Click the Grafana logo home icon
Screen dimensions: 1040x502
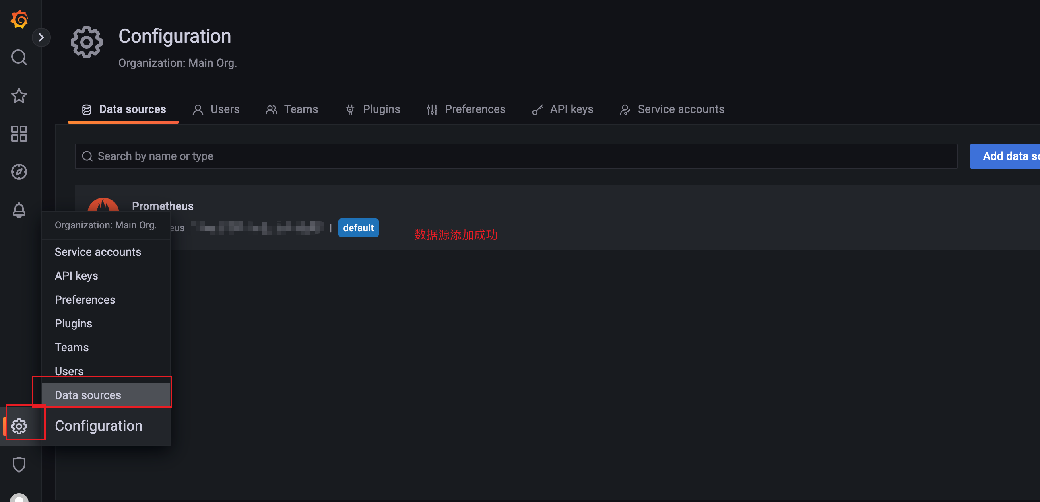click(19, 19)
